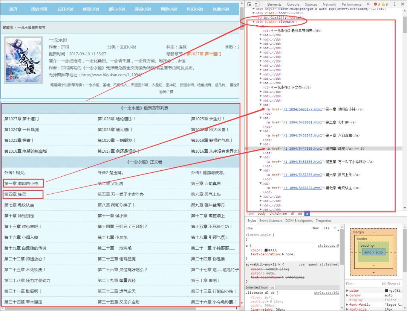Collapse the div class listmain node
The height and width of the screenshot is (311, 407).
point(254,22)
